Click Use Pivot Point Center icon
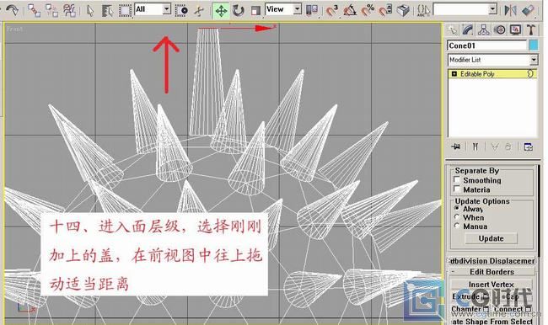The height and width of the screenshot is (325, 548). (312, 10)
